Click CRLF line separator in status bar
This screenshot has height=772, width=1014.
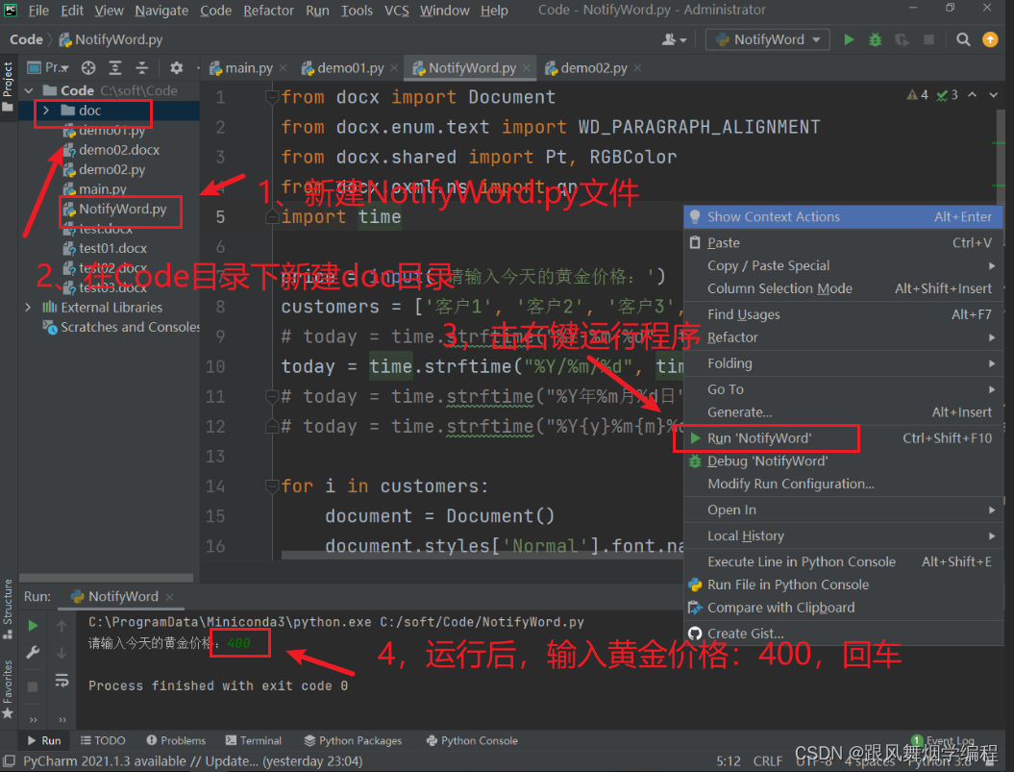click(x=768, y=761)
